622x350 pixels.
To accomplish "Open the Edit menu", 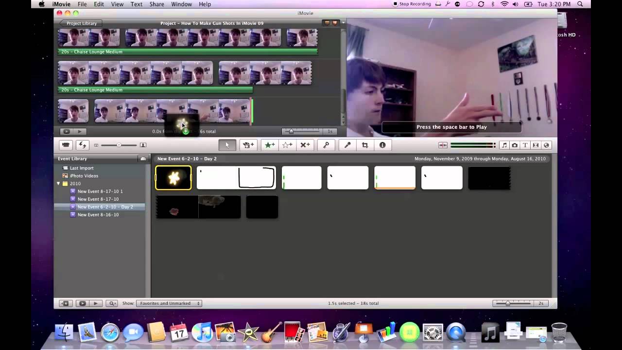I will 99,4.
